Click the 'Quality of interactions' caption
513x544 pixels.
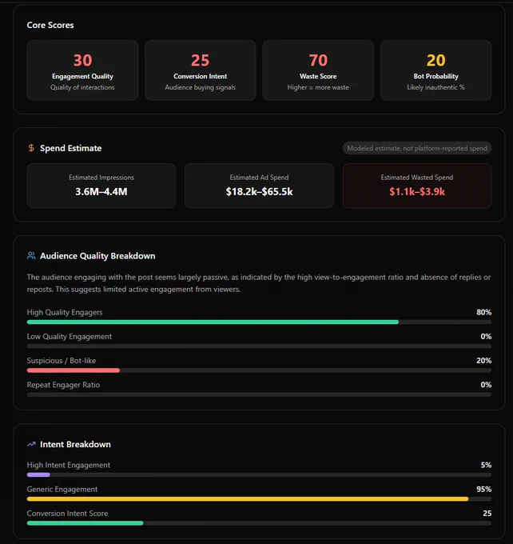(x=82, y=87)
